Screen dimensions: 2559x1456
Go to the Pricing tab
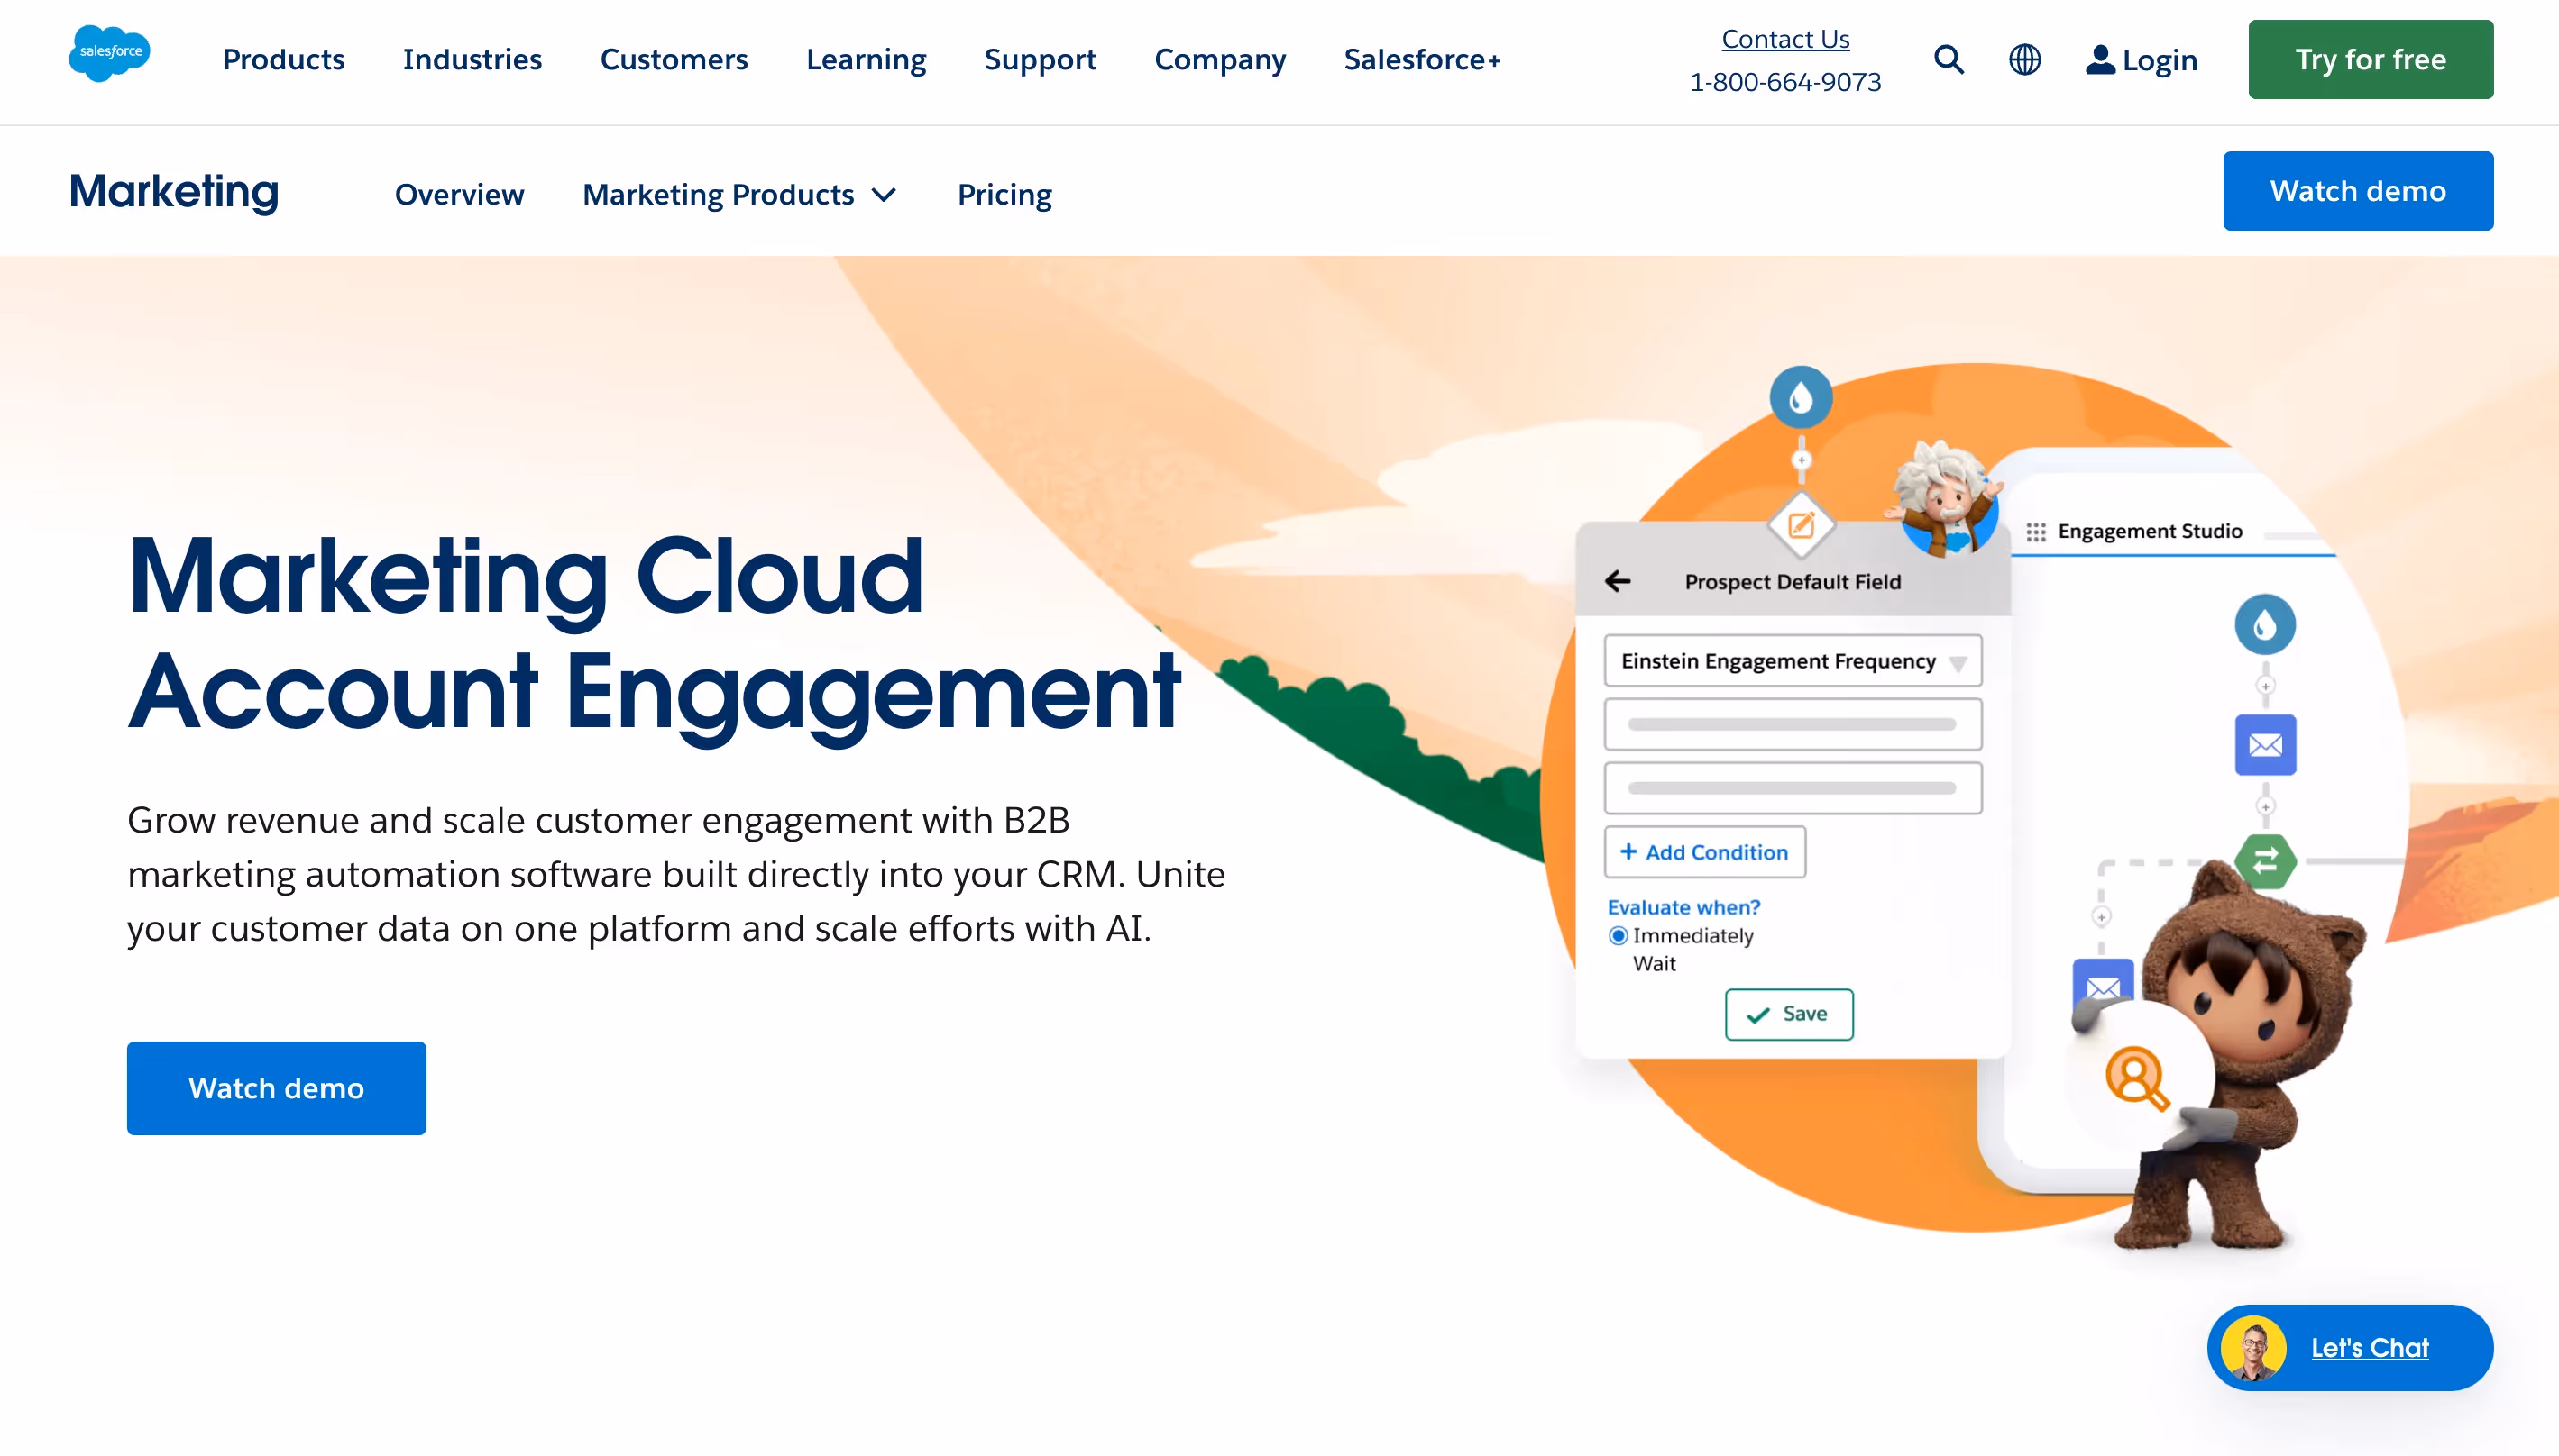pyautogui.click(x=1004, y=194)
